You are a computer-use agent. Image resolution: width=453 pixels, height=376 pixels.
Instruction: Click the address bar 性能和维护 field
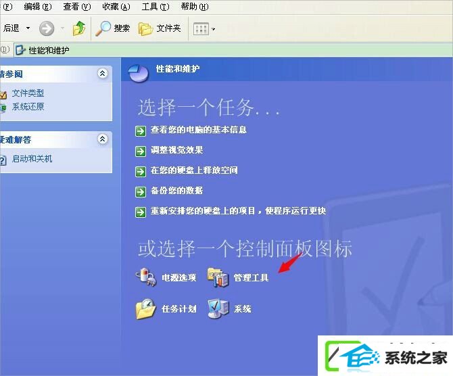click(233, 50)
